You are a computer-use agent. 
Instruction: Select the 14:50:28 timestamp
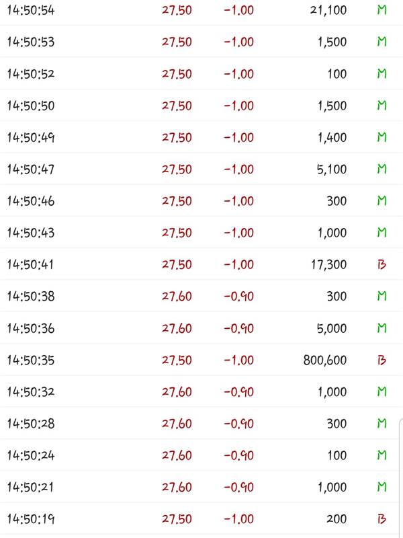(31, 424)
